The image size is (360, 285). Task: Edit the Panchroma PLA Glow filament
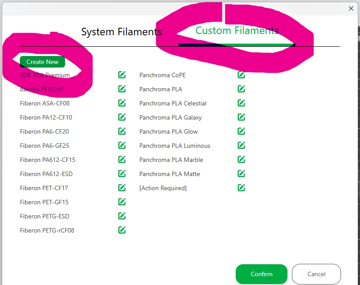241,131
